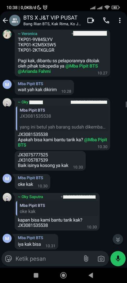
Task: Start a voice call with the group
Action: (x=106, y=20)
